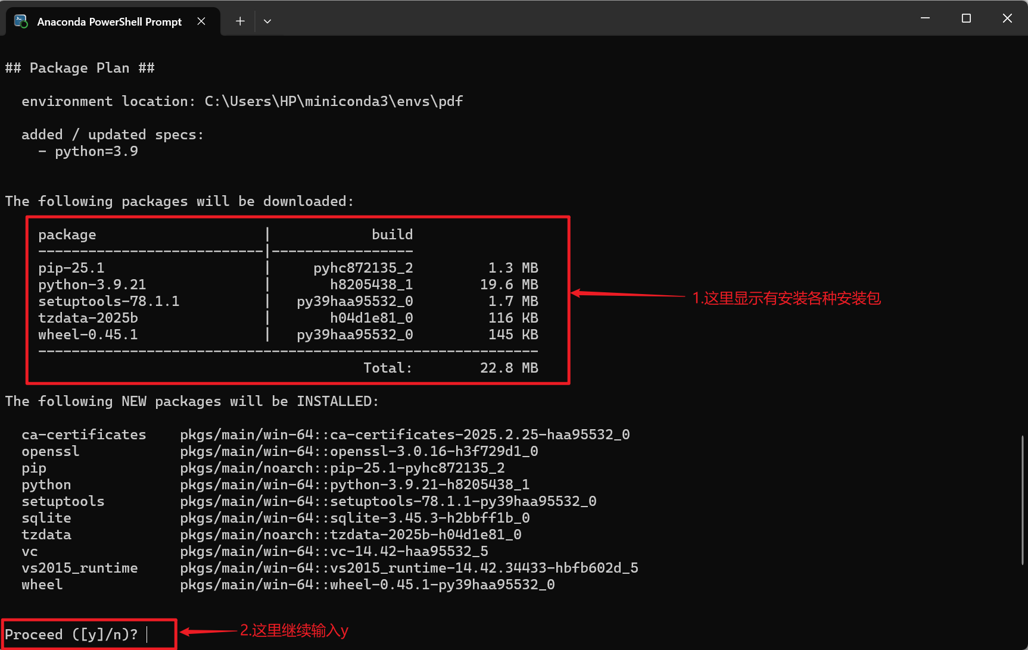Click pkgs/main/win-64::vc-14.42-haa95532_5
This screenshot has width=1028, height=650.
(334, 551)
